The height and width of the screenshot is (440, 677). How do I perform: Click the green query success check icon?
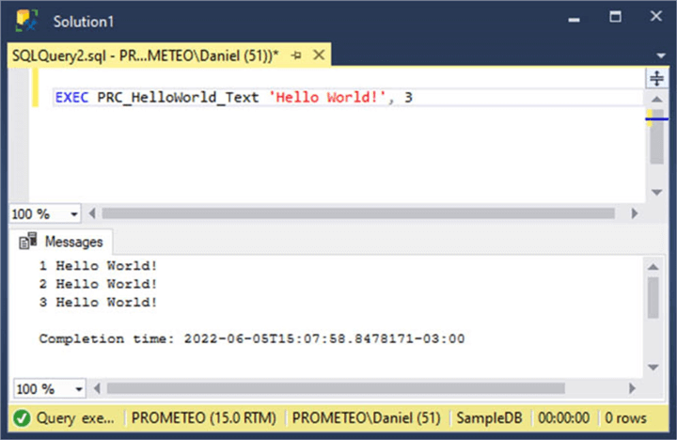(22, 418)
